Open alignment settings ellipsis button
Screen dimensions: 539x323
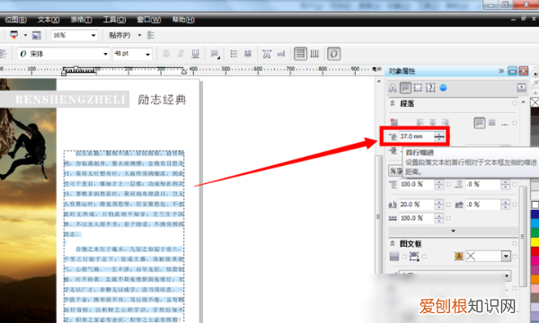505,124
